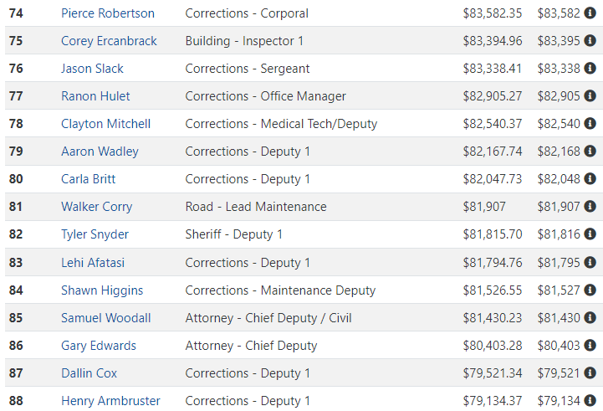
Task: Open Henry Armbruster's profile link
Action: (x=110, y=401)
